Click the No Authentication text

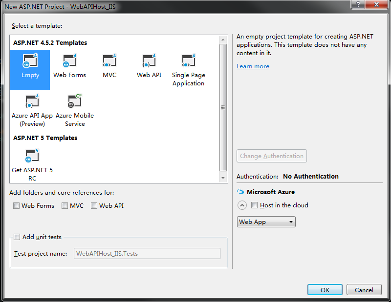point(311,176)
